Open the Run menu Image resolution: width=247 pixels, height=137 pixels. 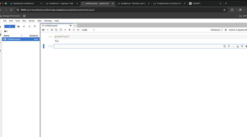click(x=24, y=21)
